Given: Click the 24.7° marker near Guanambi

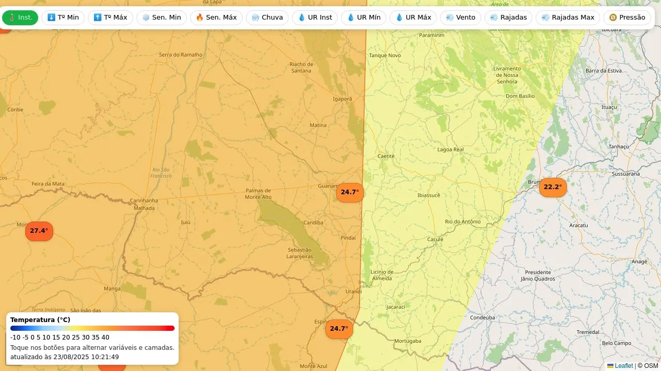Looking at the screenshot, I should click(x=350, y=192).
